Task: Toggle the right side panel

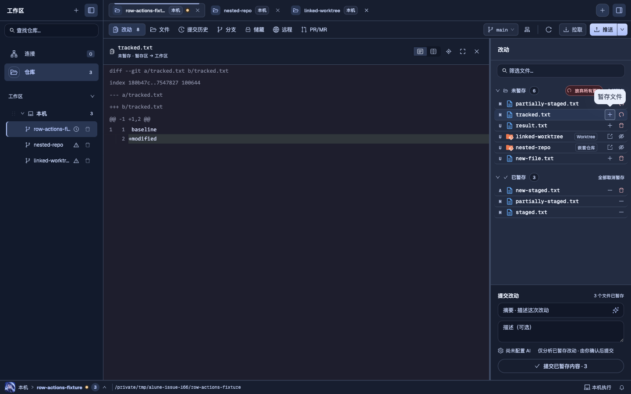Action: coord(619,10)
